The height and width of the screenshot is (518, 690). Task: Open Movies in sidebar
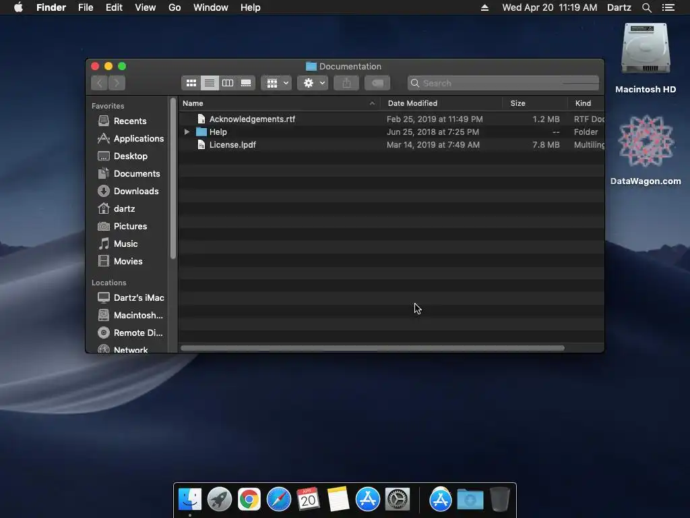pos(120,261)
